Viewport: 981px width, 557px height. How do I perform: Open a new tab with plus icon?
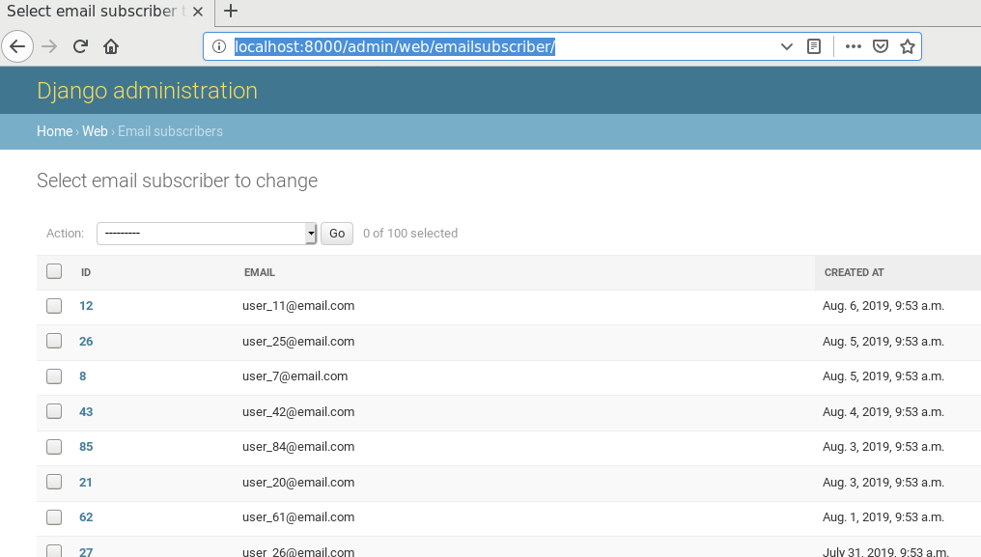pos(231,12)
